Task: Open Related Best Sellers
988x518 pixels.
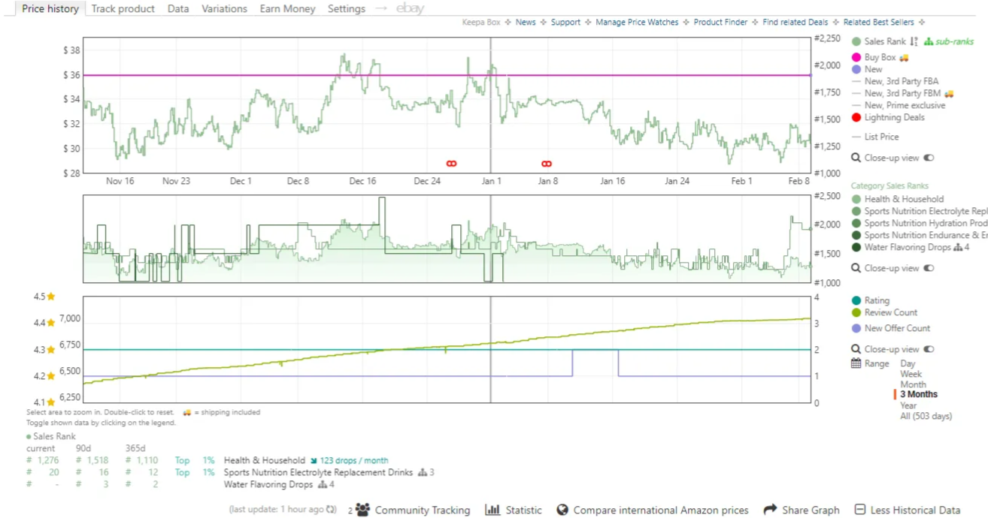Action: pyautogui.click(x=880, y=23)
